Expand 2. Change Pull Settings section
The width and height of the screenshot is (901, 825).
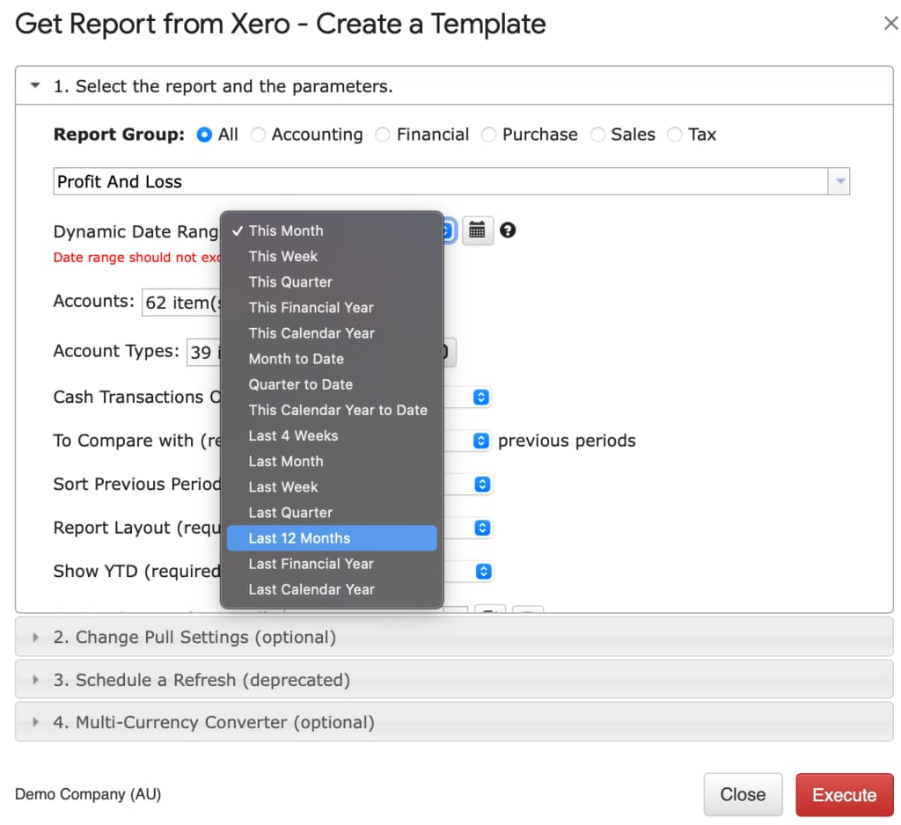pos(454,637)
